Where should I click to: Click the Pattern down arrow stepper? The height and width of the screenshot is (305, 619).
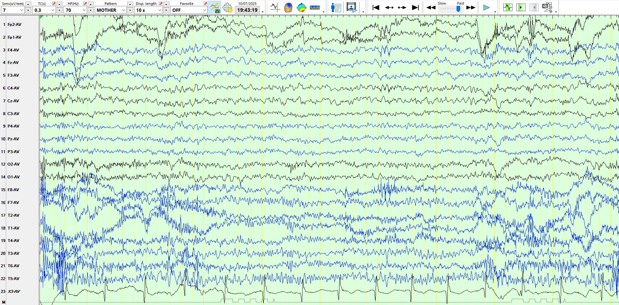coord(130,10)
